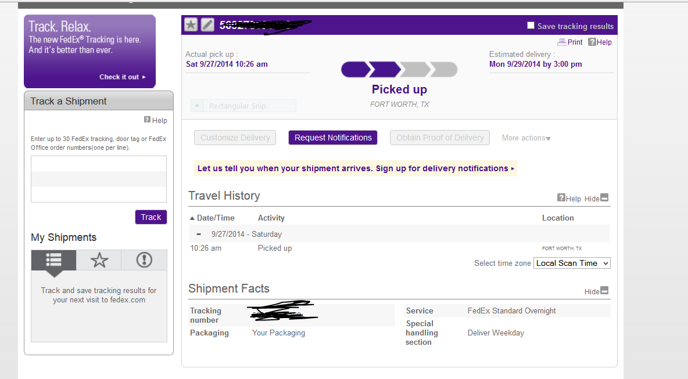Image resolution: width=688 pixels, height=379 pixels.
Task: Switch to the starred shipments tab
Action: point(99,260)
